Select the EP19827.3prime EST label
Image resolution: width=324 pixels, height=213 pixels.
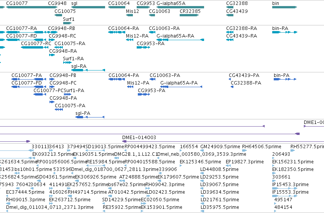[245, 162]
